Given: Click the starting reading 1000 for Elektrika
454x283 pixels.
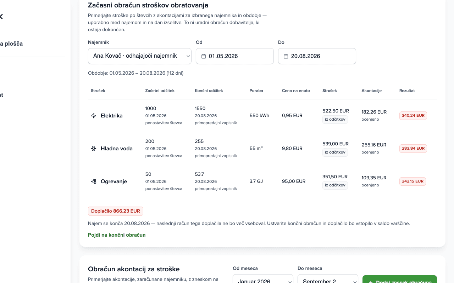Looking at the screenshot, I should [151, 109].
